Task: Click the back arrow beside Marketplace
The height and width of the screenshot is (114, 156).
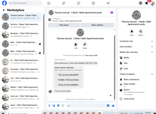Action: click(4, 10)
